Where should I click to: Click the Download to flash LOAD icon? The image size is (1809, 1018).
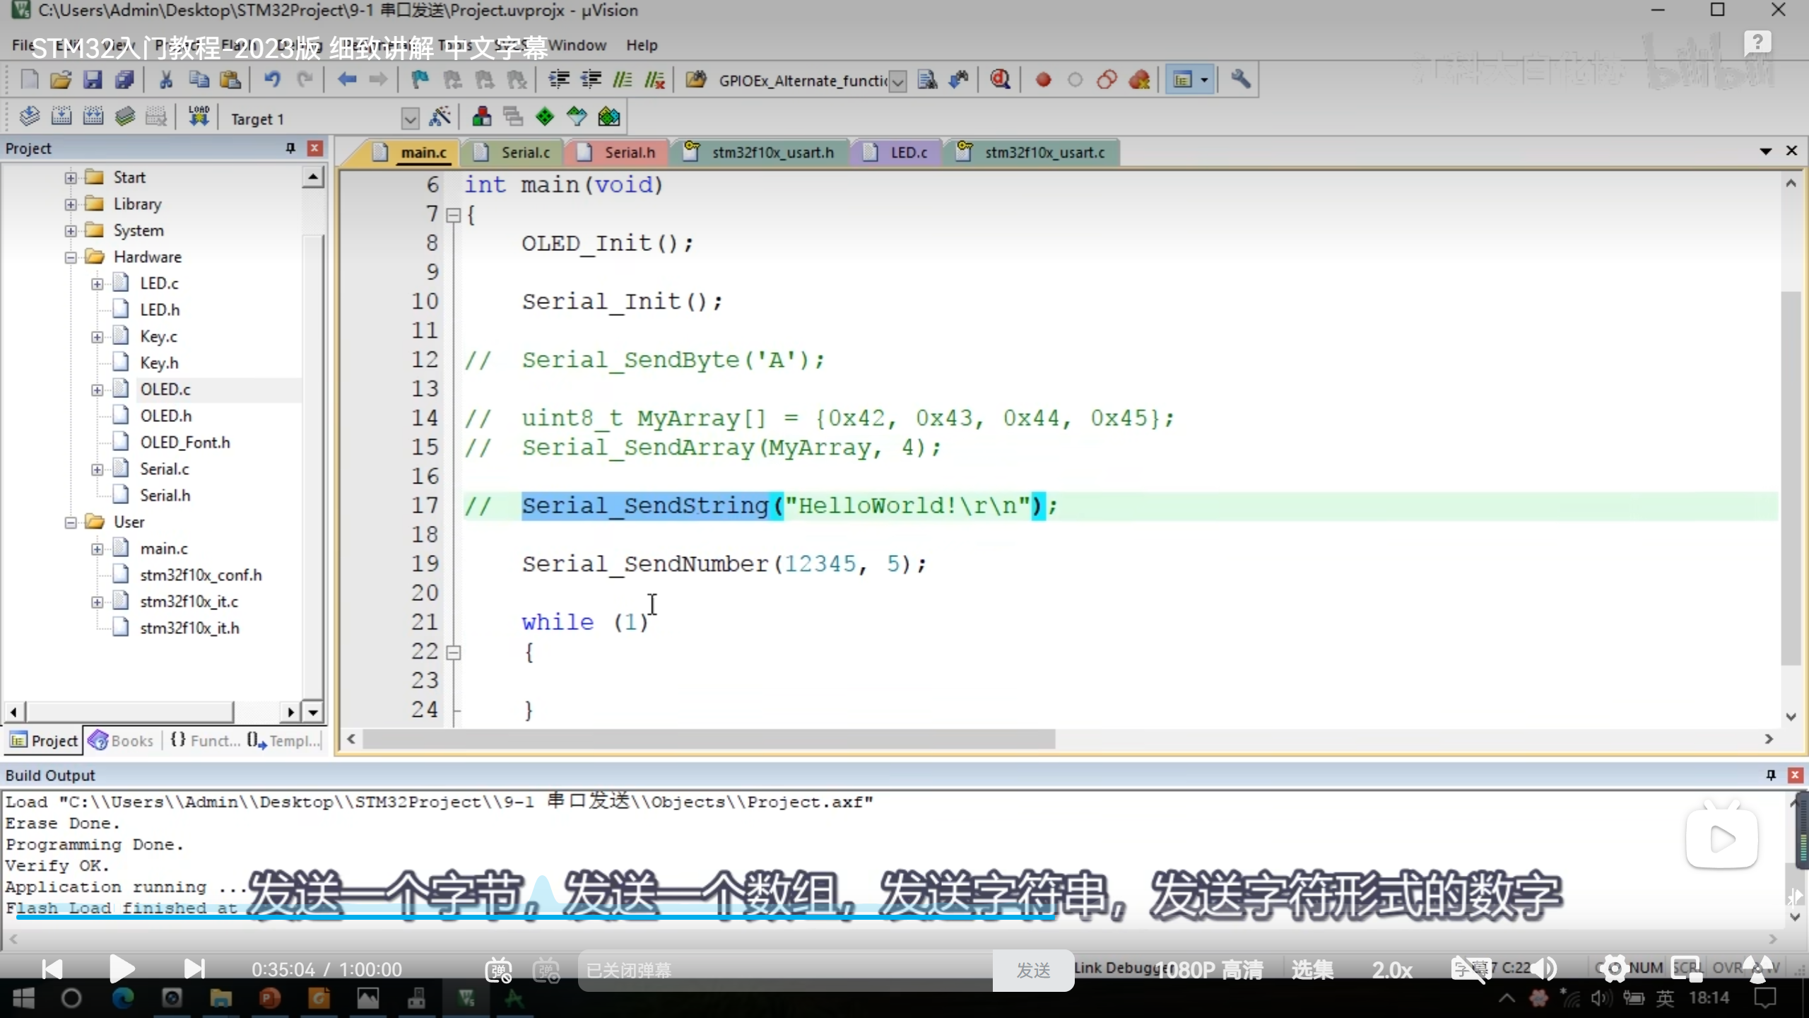click(x=199, y=117)
